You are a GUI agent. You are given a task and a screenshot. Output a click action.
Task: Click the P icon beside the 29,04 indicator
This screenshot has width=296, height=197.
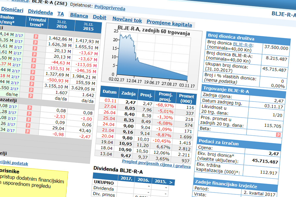[x=28, y=125]
